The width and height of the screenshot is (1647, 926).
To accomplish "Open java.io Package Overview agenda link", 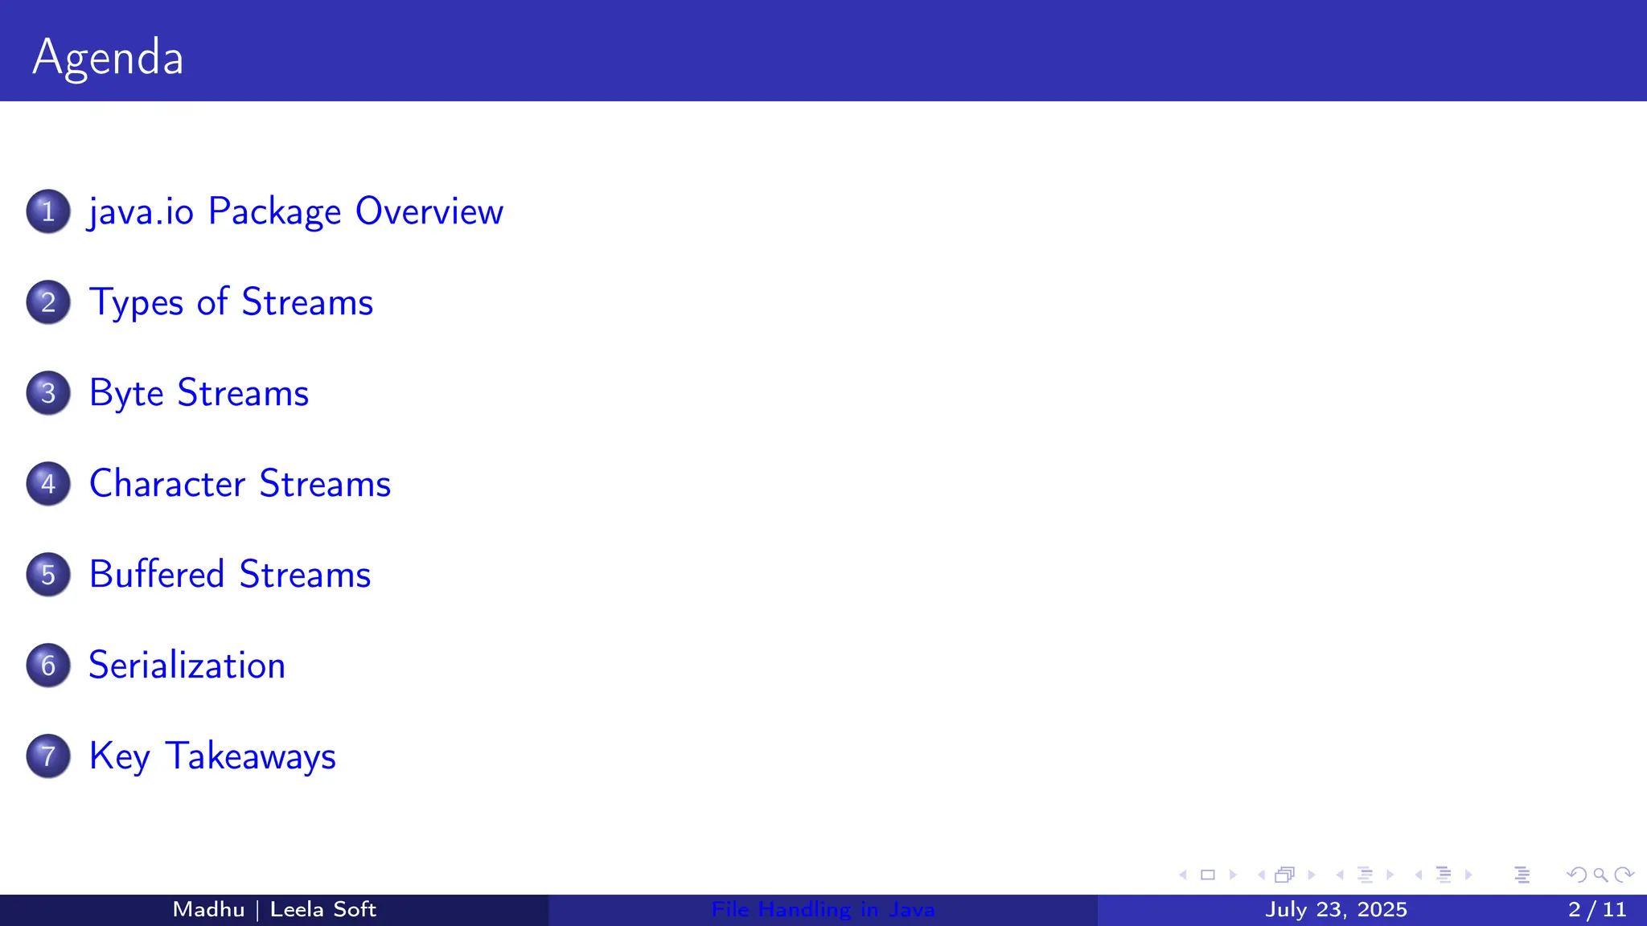I will 296,211.
